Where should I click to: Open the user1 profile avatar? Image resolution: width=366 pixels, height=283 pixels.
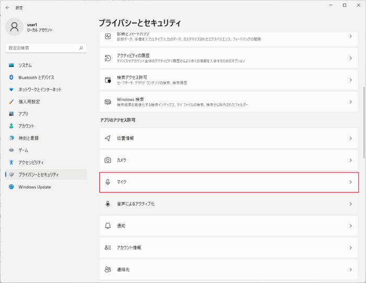coord(14,27)
